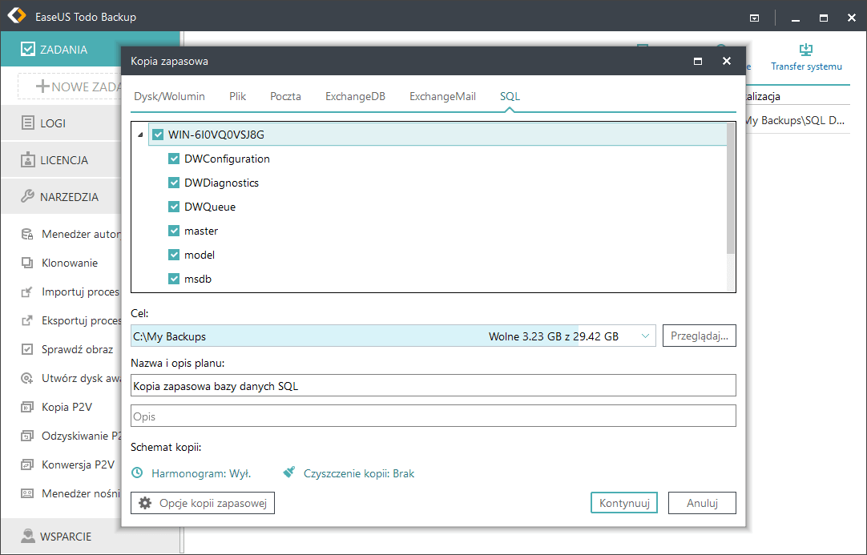This screenshot has height=555, width=867.
Task: Click the Harmonogram clock icon
Action: tap(137, 473)
